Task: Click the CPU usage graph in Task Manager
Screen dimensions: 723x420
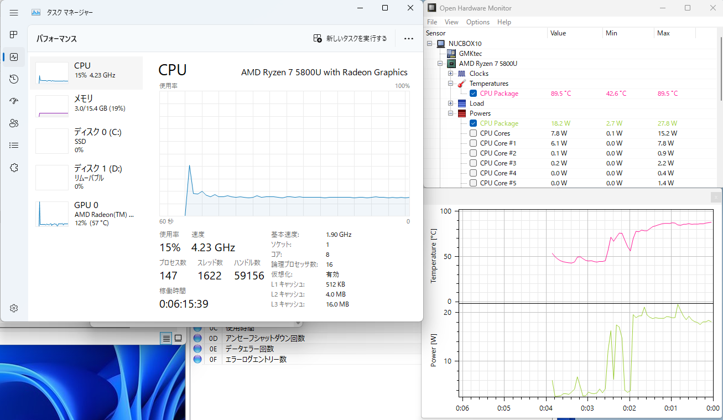Action: click(x=284, y=153)
